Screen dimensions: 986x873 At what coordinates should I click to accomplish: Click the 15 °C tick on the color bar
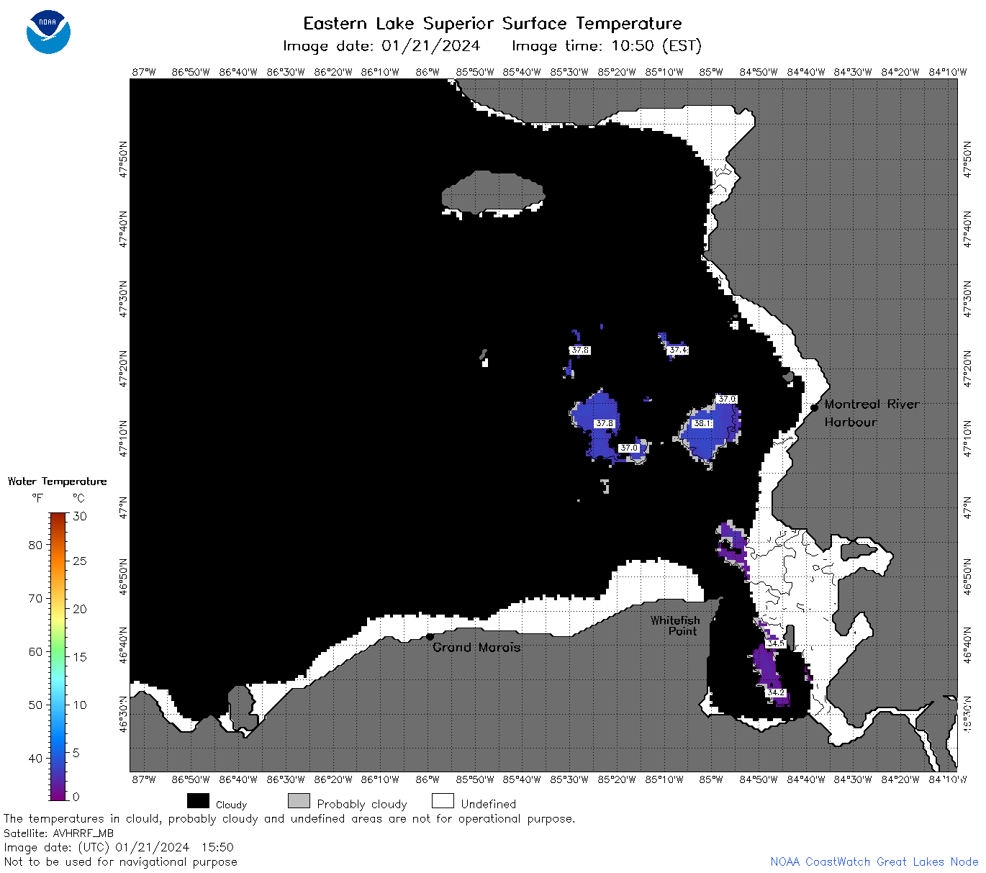[x=80, y=657]
